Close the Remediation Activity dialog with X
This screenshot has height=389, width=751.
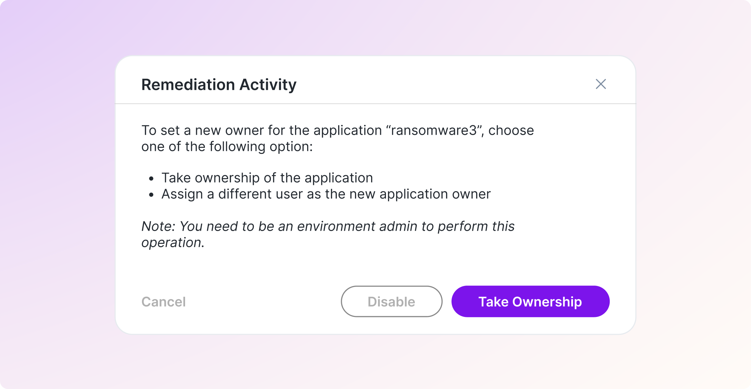(601, 84)
